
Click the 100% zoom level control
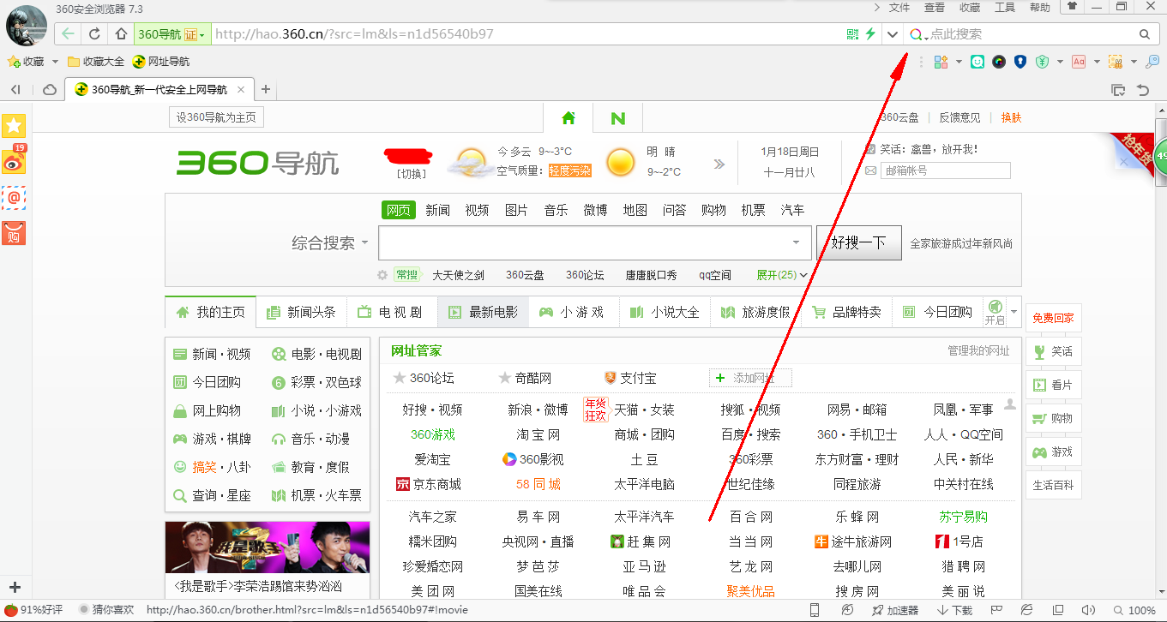click(1134, 610)
